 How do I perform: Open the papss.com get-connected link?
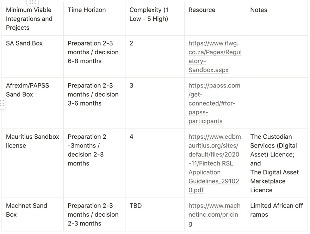coord(214,103)
